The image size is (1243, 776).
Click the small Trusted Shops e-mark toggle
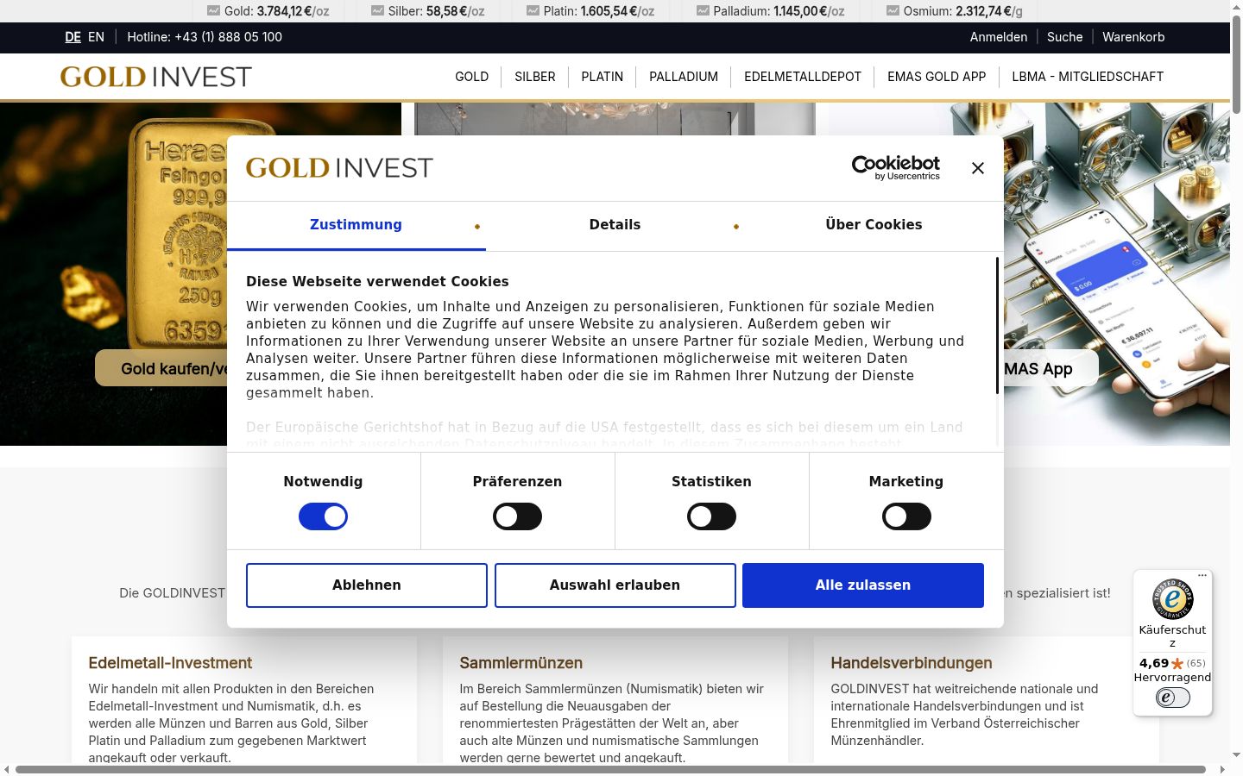pyautogui.click(x=1172, y=698)
